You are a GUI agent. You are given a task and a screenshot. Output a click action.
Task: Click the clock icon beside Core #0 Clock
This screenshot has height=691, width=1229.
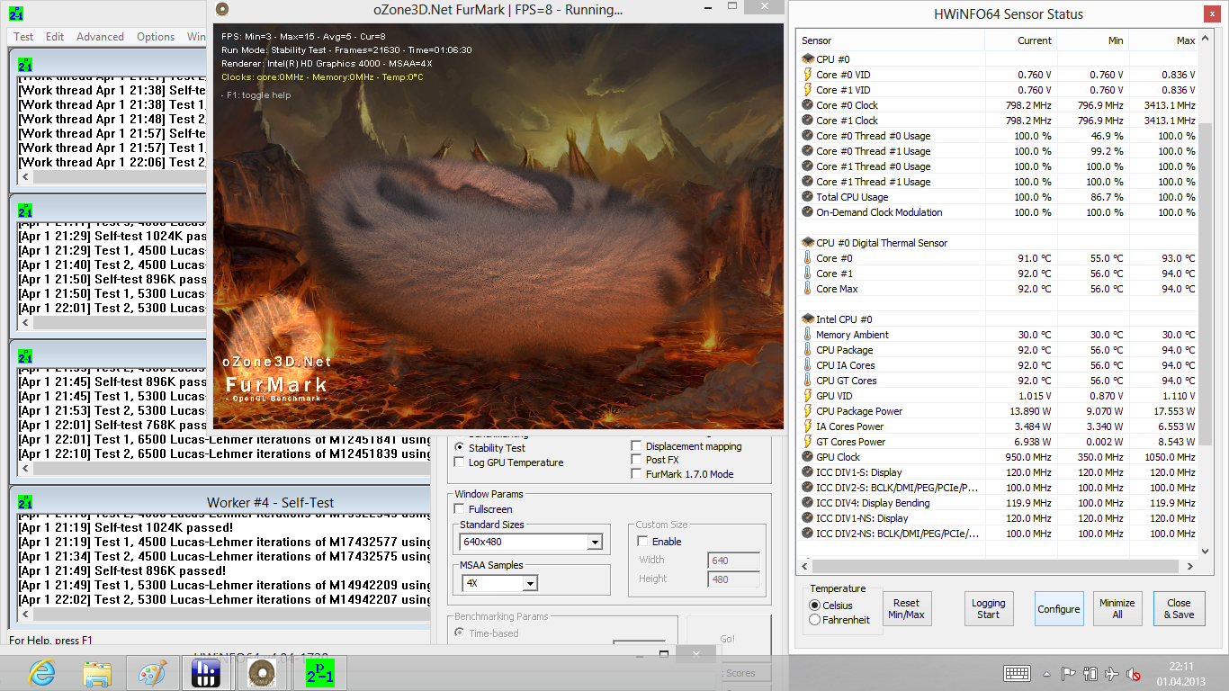coord(808,105)
